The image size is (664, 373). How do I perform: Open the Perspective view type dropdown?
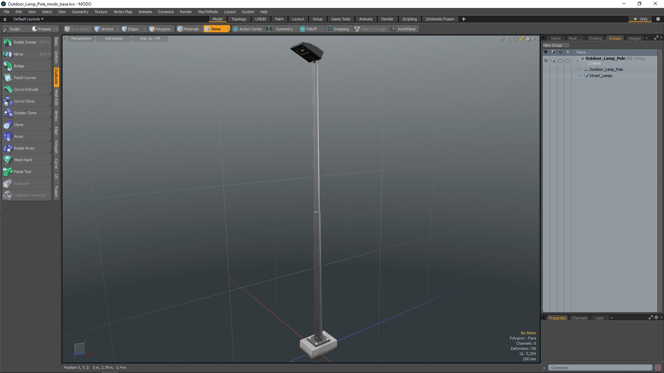pos(81,39)
